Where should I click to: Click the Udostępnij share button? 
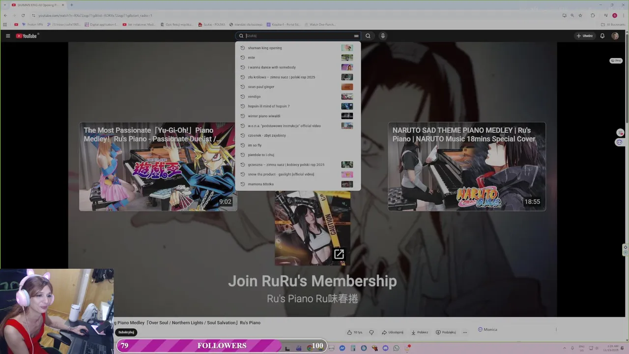pos(393,332)
